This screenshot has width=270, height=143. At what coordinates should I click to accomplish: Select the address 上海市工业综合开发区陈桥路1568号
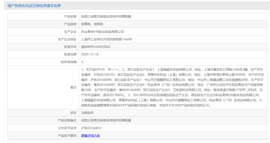(x=106, y=39)
